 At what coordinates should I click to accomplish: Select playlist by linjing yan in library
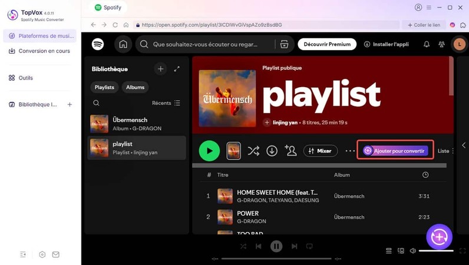pyautogui.click(x=137, y=148)
